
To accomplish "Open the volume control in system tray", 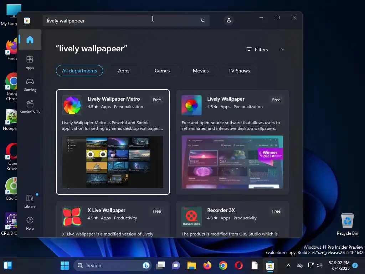I will (x=319, y=265).
